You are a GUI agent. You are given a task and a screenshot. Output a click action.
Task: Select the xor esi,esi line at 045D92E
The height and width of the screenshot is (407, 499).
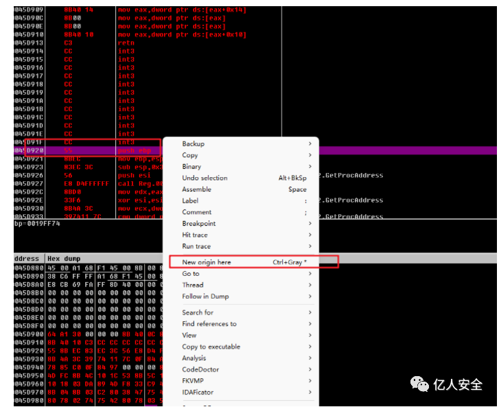point(89,200)
